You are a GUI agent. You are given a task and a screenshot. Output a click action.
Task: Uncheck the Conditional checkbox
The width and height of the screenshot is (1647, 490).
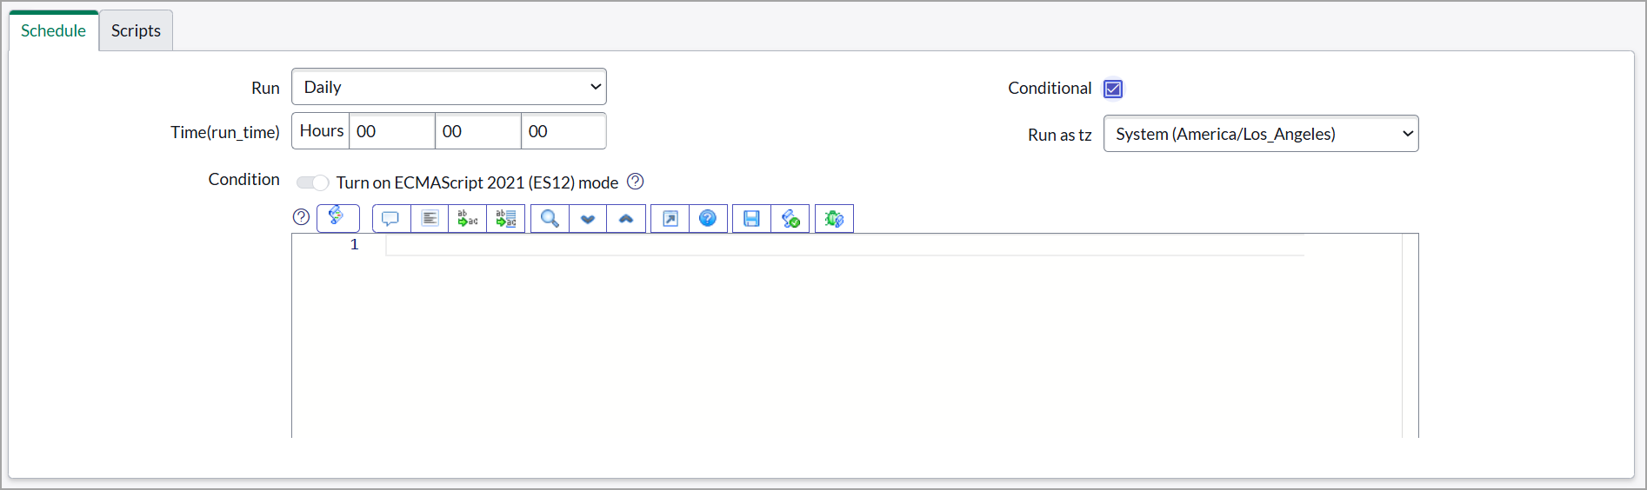click(x=1113, y=89)
